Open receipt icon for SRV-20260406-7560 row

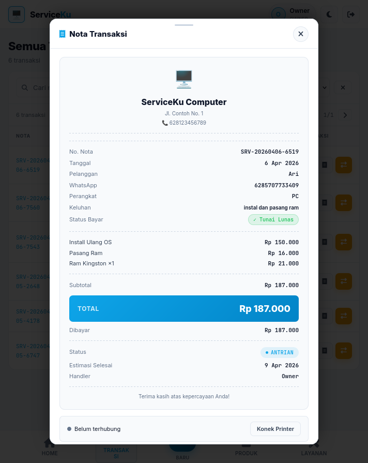(325, 202)
